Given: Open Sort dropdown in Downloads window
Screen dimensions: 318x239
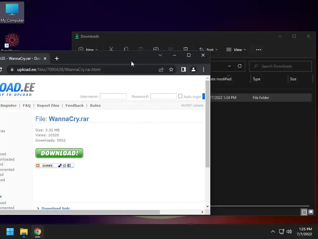Looking at the screenshot, I should (208, 49).
